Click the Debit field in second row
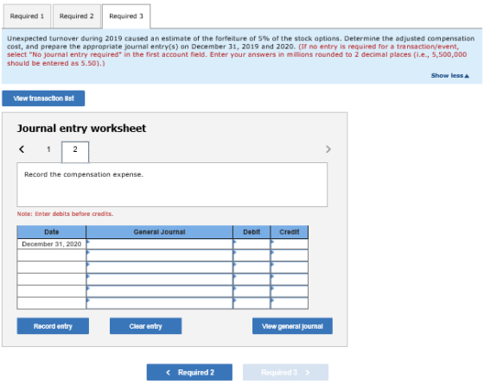This screenshot has height=391, width=484. tap(252, 255)
